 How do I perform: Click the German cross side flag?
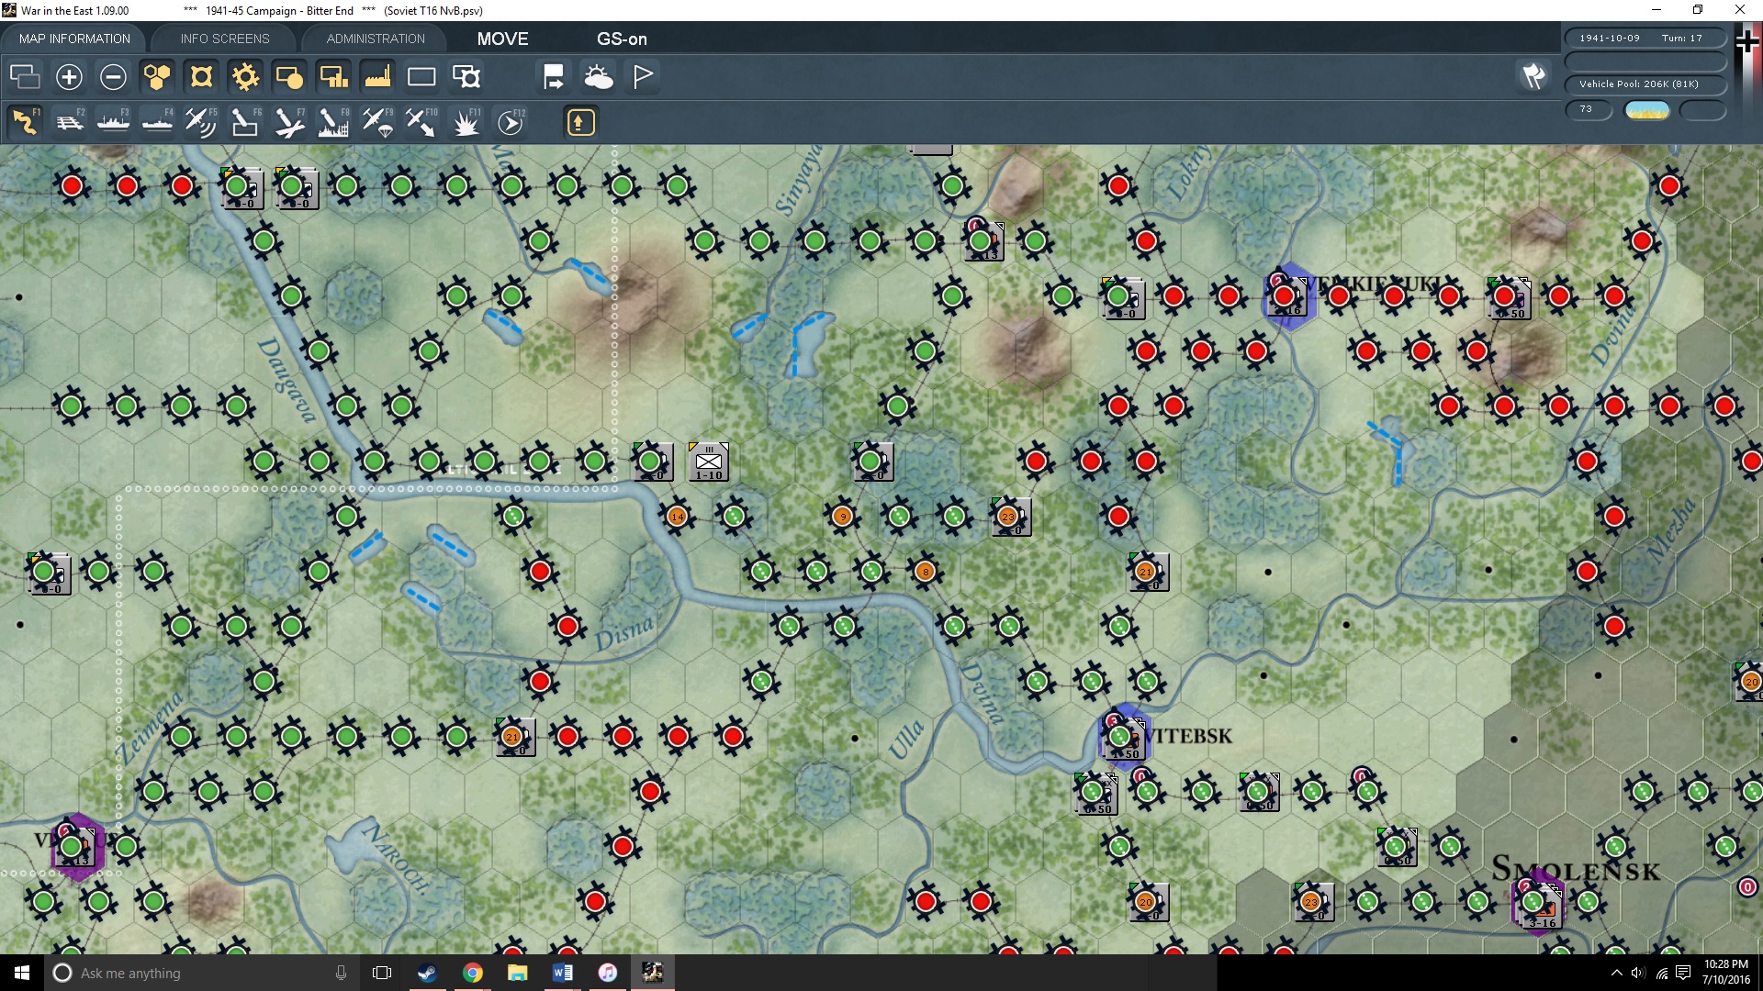1746,41
